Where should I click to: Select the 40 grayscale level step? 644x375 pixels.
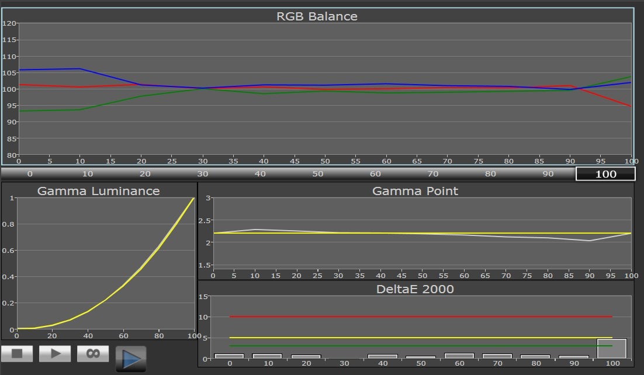pos(260,174)
